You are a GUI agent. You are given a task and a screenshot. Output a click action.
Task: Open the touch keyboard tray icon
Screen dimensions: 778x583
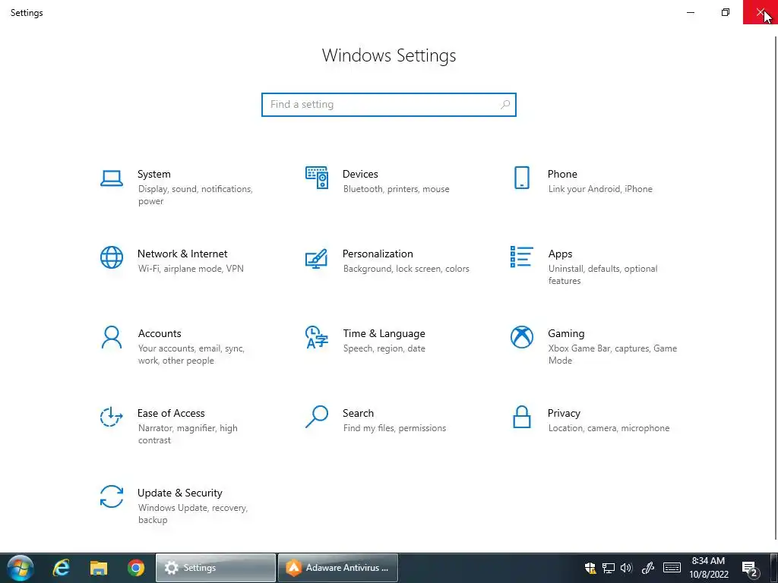pyautogui.click(x=672, y=568)
